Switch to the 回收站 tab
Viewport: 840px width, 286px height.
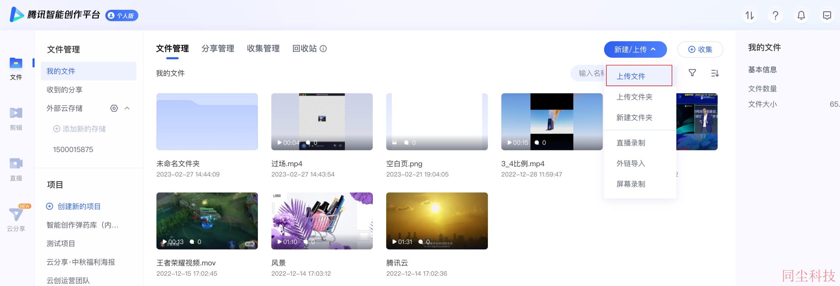[304, 48]
